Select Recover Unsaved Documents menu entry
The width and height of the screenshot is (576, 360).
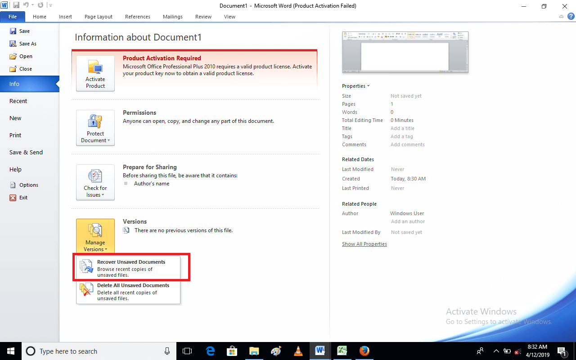click(128, 268)
